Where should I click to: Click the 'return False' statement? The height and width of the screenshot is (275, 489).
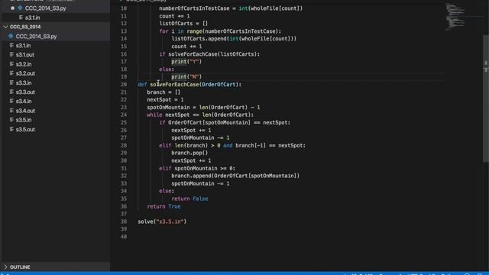[x=189, y=199]
